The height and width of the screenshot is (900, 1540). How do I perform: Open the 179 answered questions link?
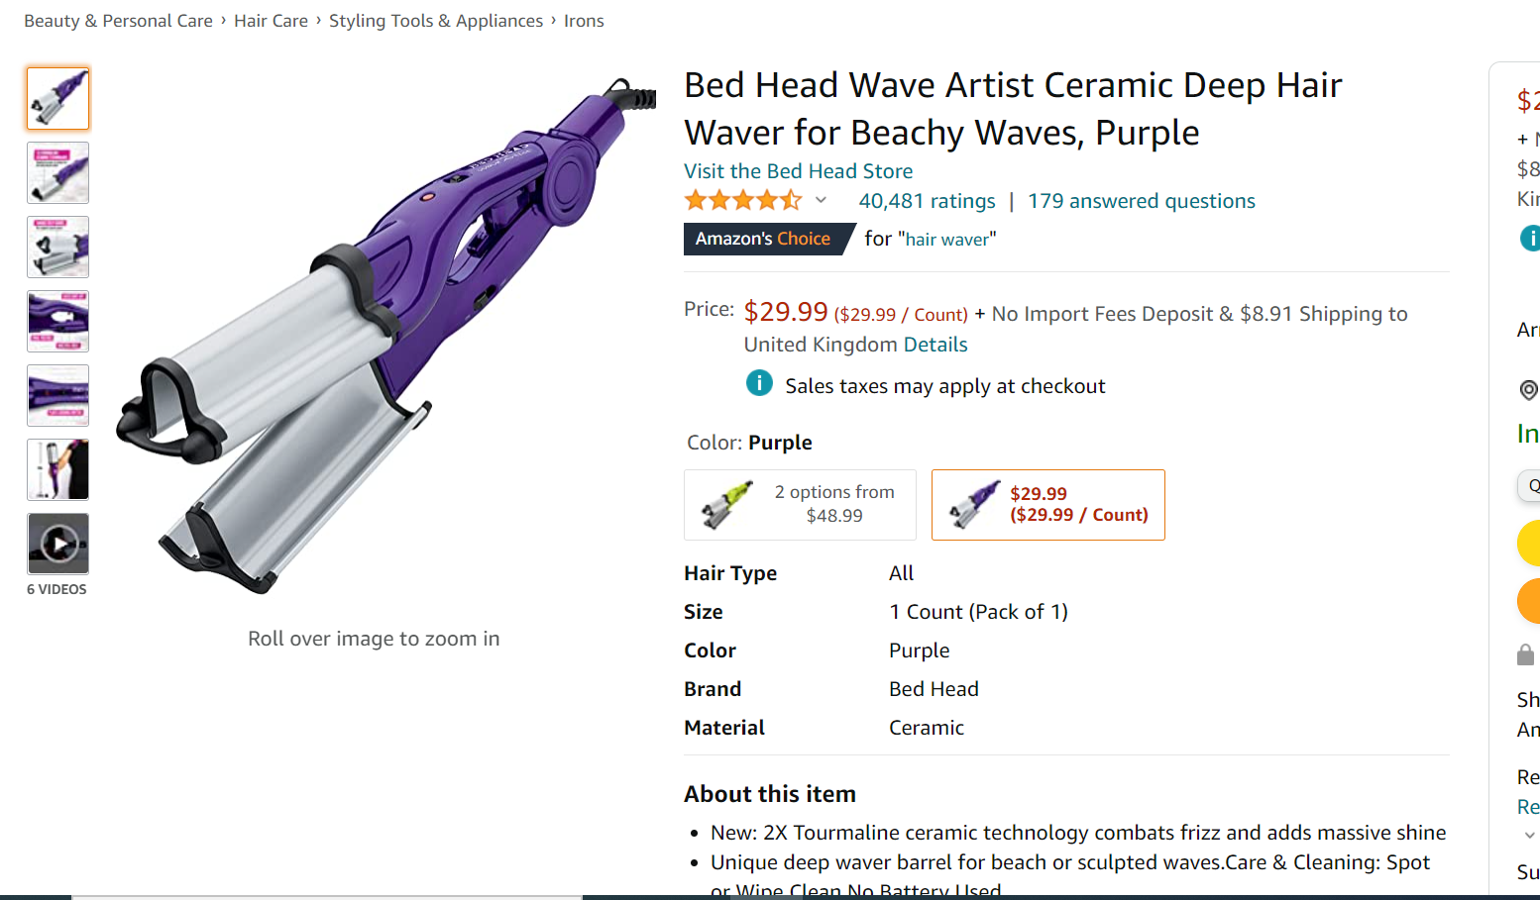click(1141, 201)
